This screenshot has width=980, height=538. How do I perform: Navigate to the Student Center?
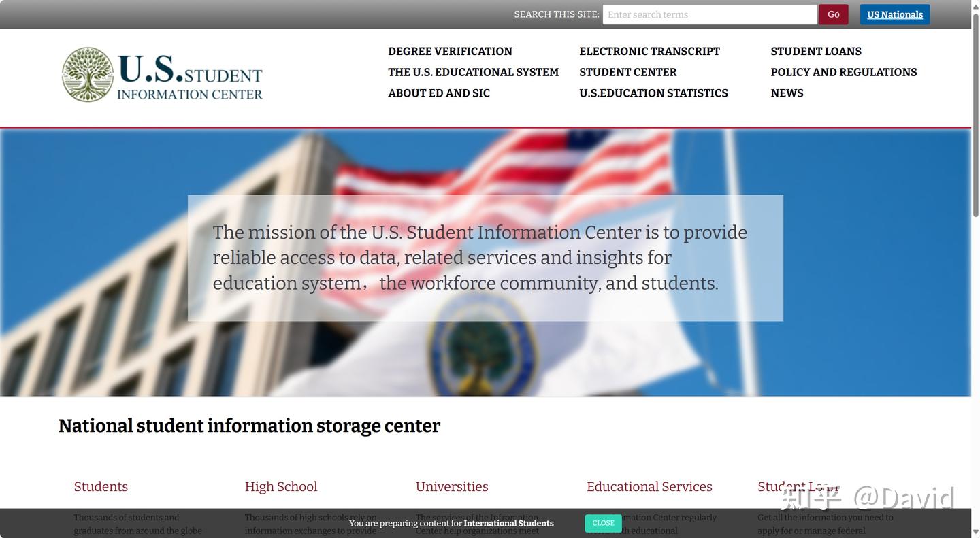pos(627,71)
